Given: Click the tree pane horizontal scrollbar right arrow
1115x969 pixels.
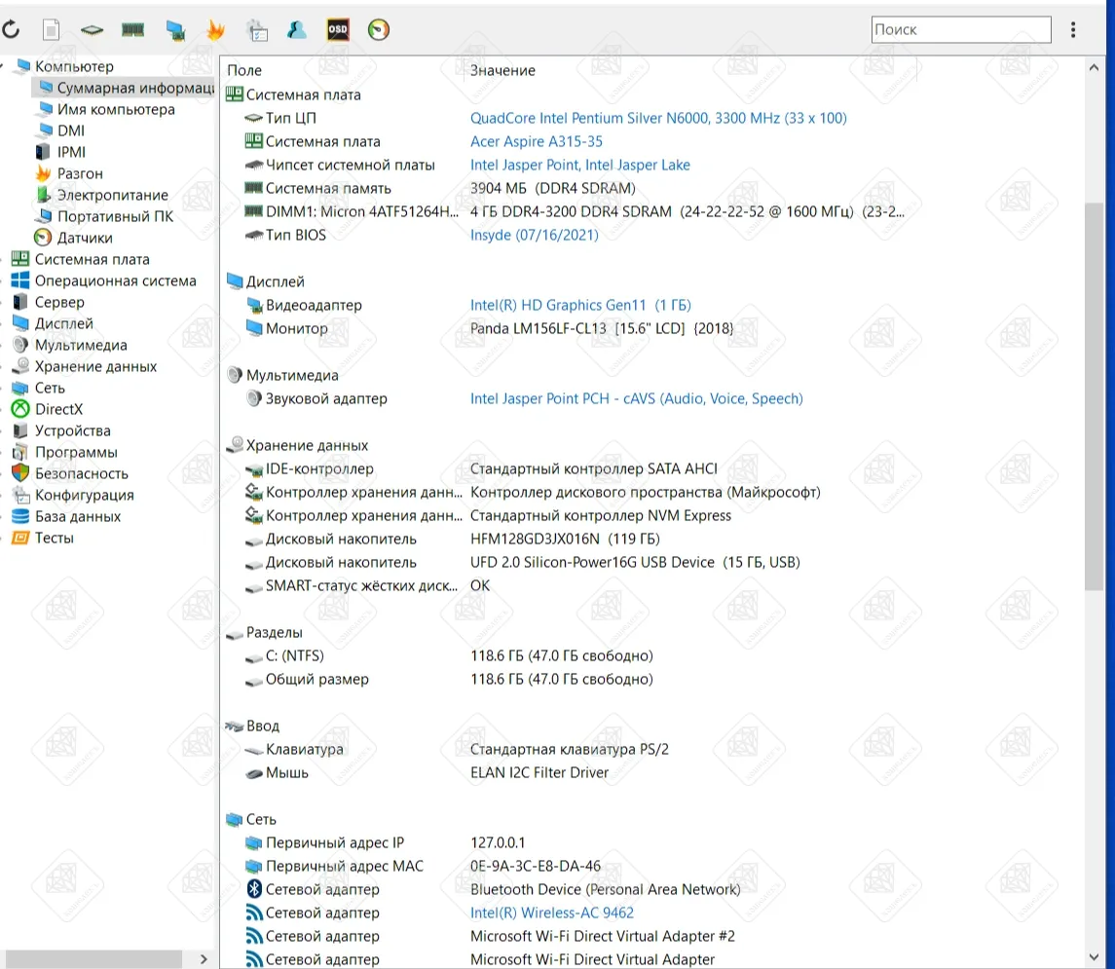Looking at the screenshot, I should [204, 959].
